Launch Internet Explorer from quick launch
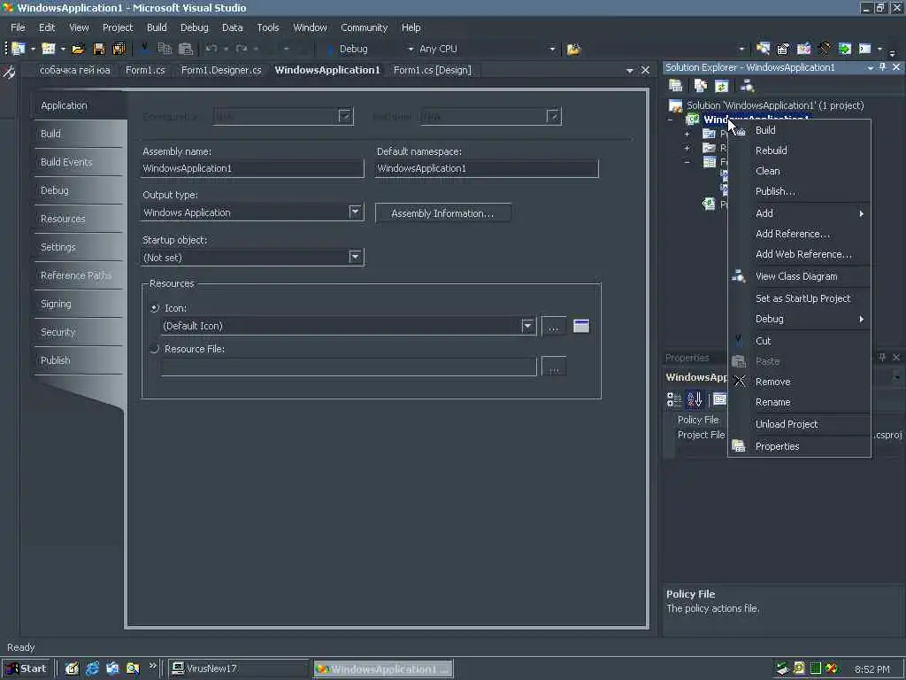 click(92, 668)
